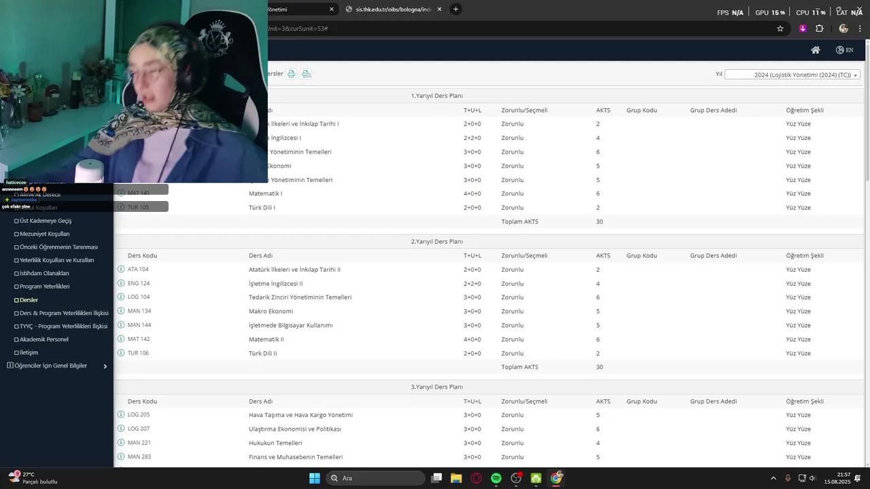Screen dimensions: 870x489
Task: Open Yeterlilik Koşulları ve Kuralları in sidebar
Action: [57, 260]
